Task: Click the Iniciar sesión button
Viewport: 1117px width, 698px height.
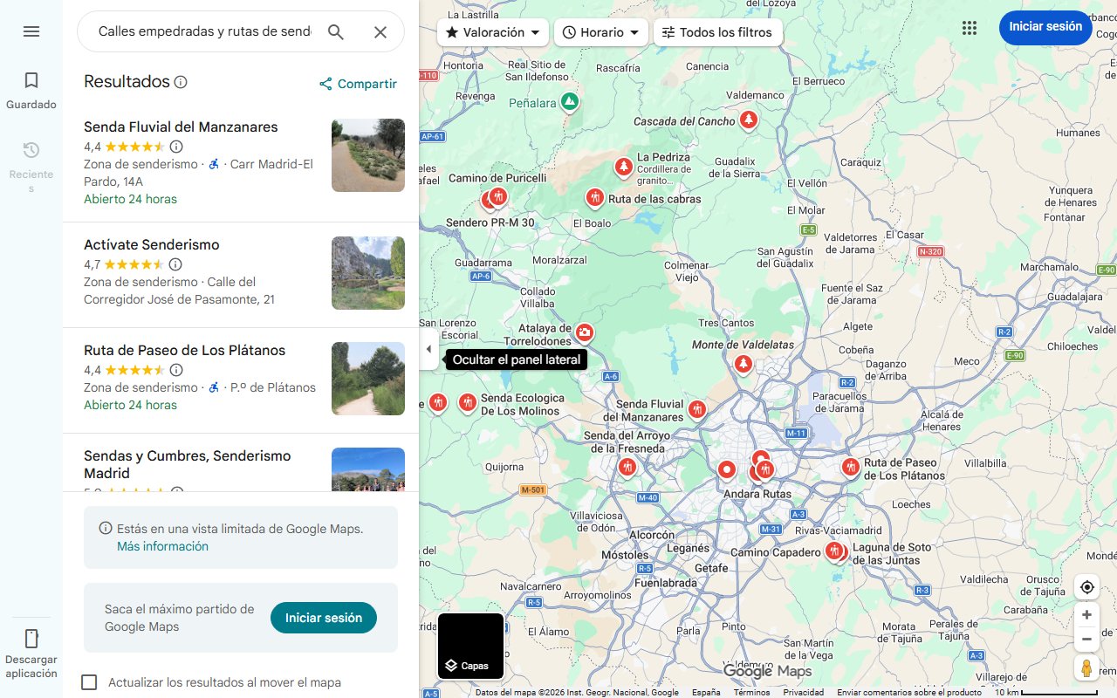Action: coord(1045,27)
